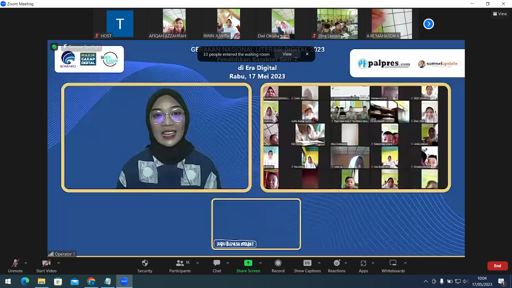Image resolution: width=512 pixels, height=288 pixels.
Task: Select the HOST participant thumbnail
Action: click(x=120, y=24)
